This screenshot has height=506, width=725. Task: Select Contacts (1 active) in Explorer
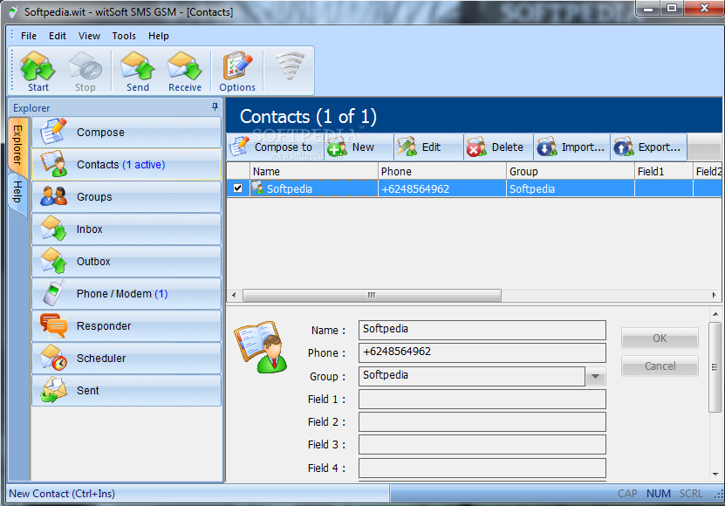[x=127, y=165]
